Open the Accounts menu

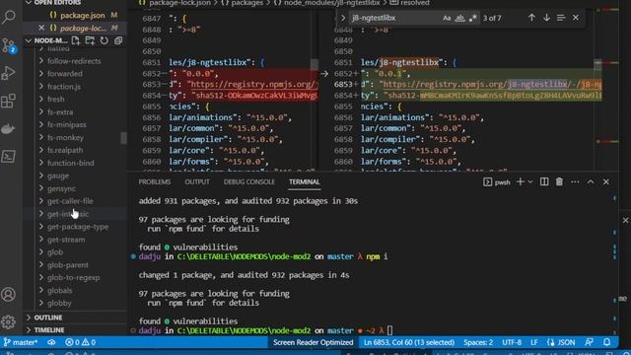pos(9,294)
